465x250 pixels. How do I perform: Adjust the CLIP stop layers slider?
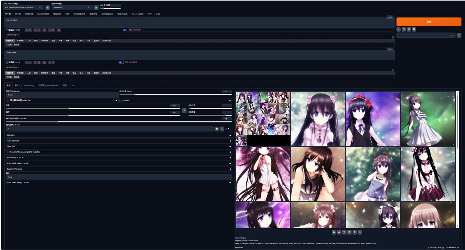click(110, 8)
